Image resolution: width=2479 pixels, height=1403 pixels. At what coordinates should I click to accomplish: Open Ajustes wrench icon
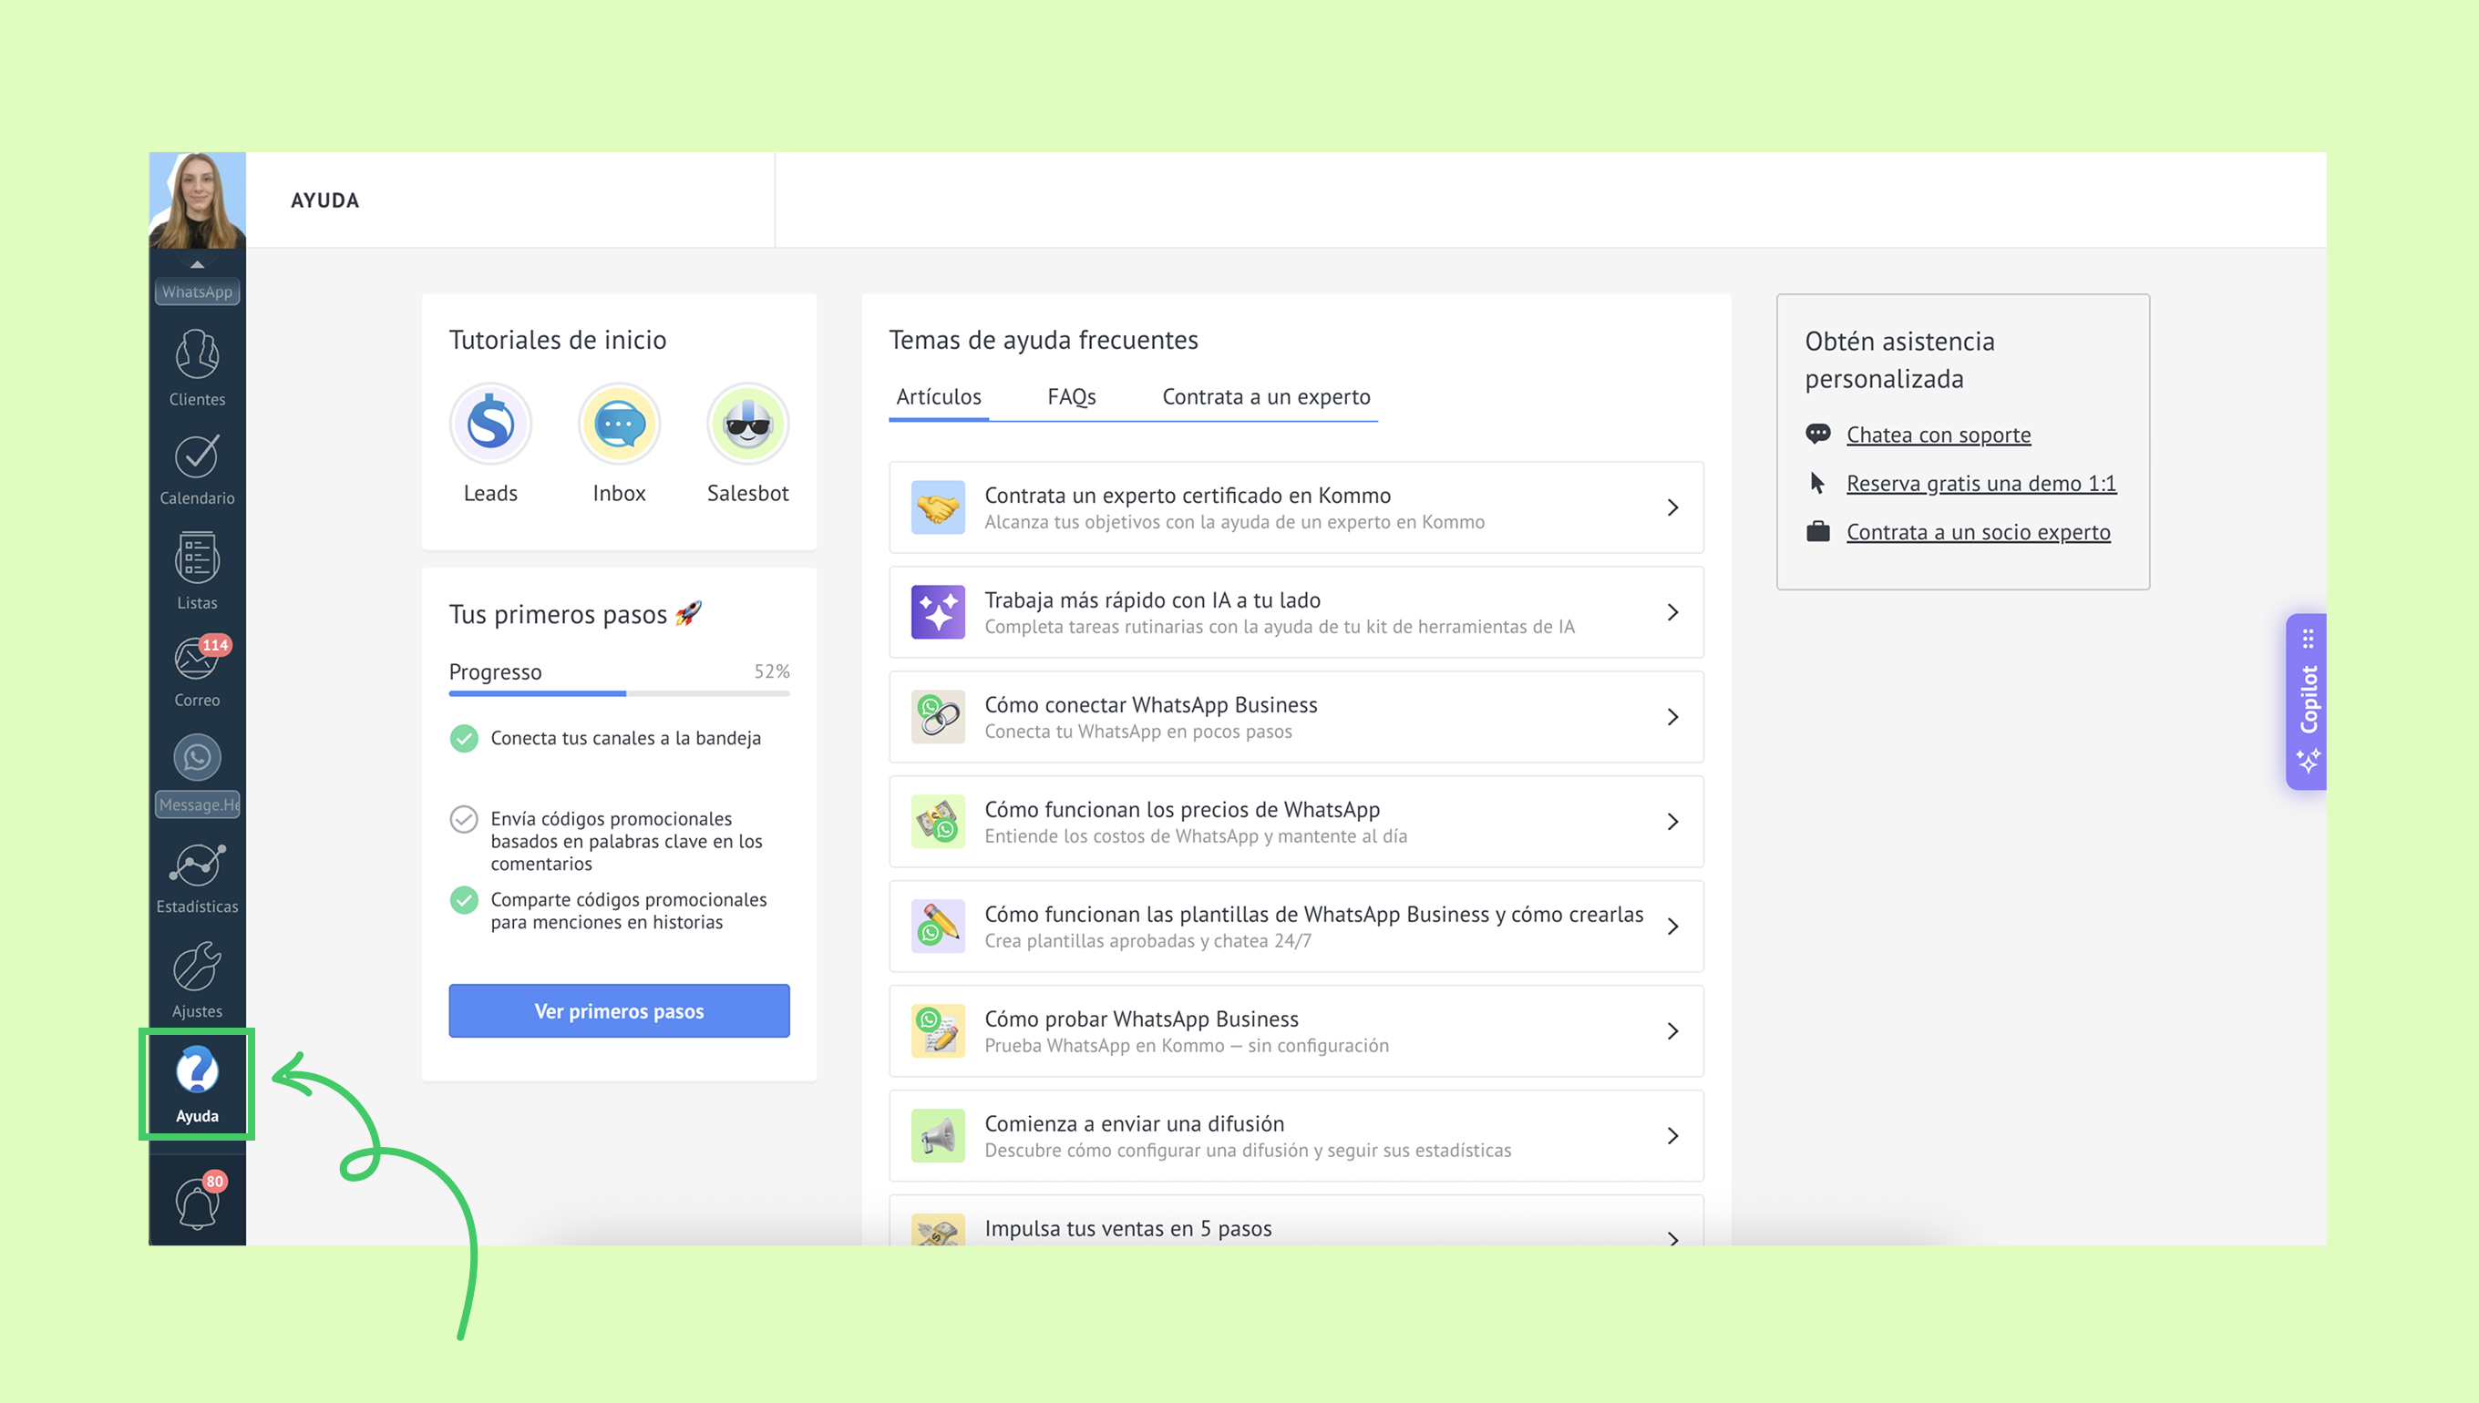197,979
